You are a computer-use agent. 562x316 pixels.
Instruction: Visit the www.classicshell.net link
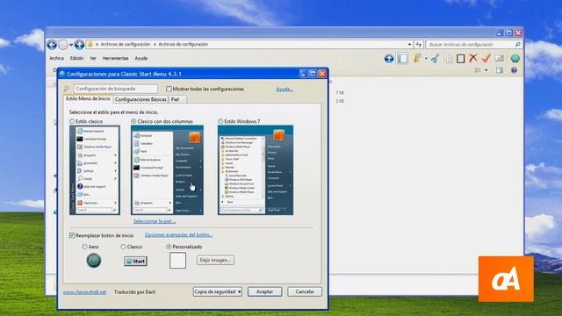point(84,292)
